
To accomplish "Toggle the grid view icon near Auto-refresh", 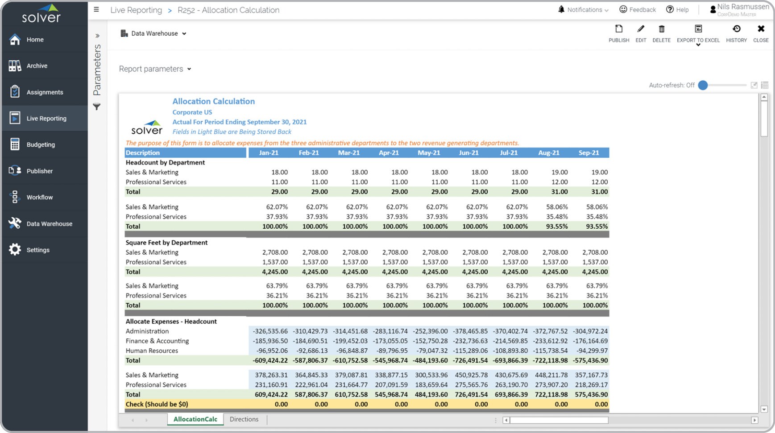I will [765, 85].
